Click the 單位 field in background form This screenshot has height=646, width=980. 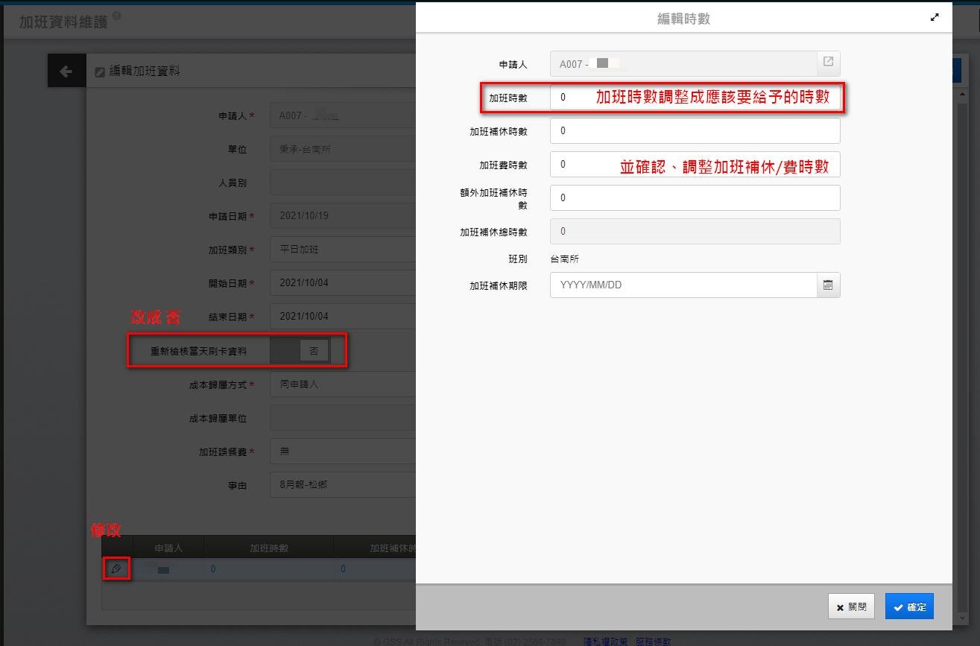343,149
